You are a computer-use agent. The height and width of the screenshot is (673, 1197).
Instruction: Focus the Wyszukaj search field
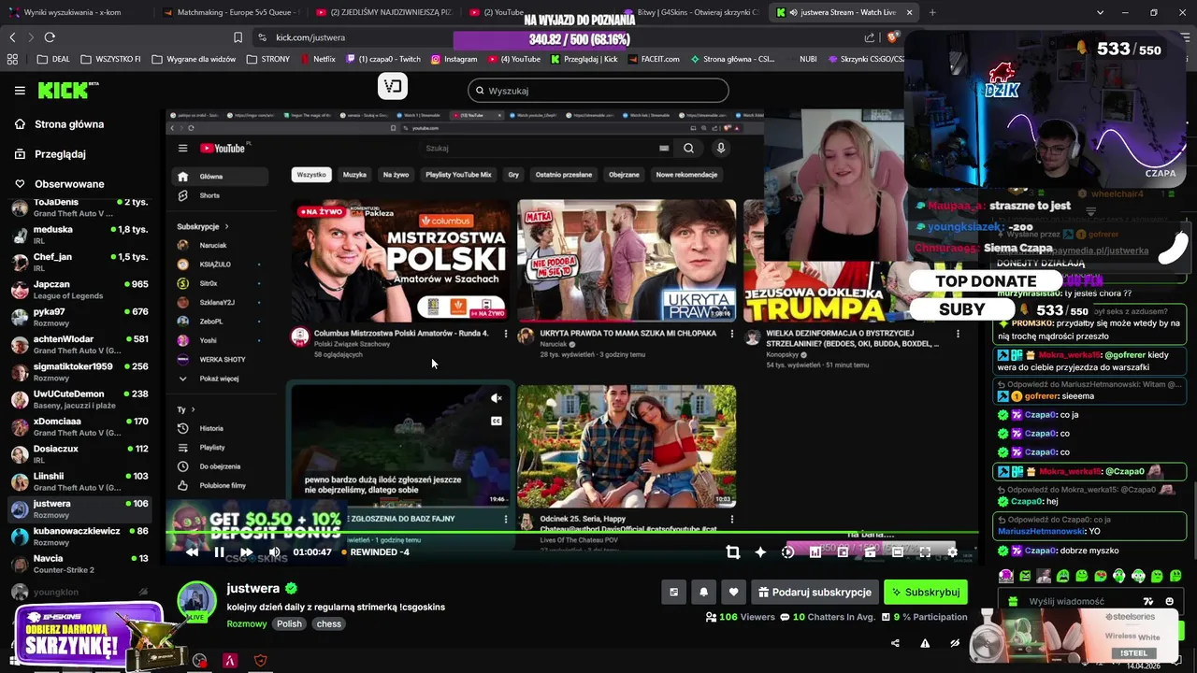[598, 91]
